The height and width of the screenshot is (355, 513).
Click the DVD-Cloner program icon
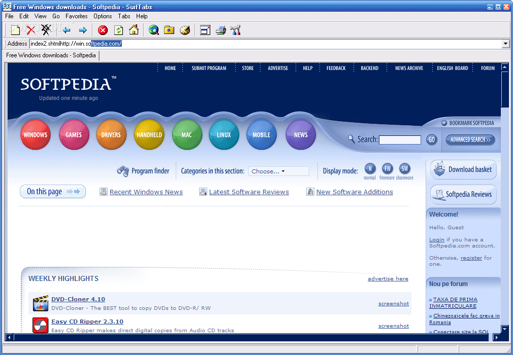click(41, 303)
